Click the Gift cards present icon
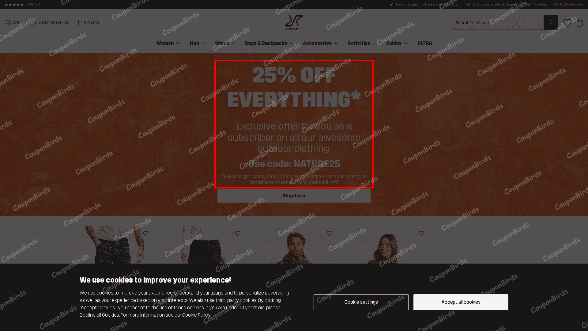This screenshot has width=588, height=331. coord(79,22)
